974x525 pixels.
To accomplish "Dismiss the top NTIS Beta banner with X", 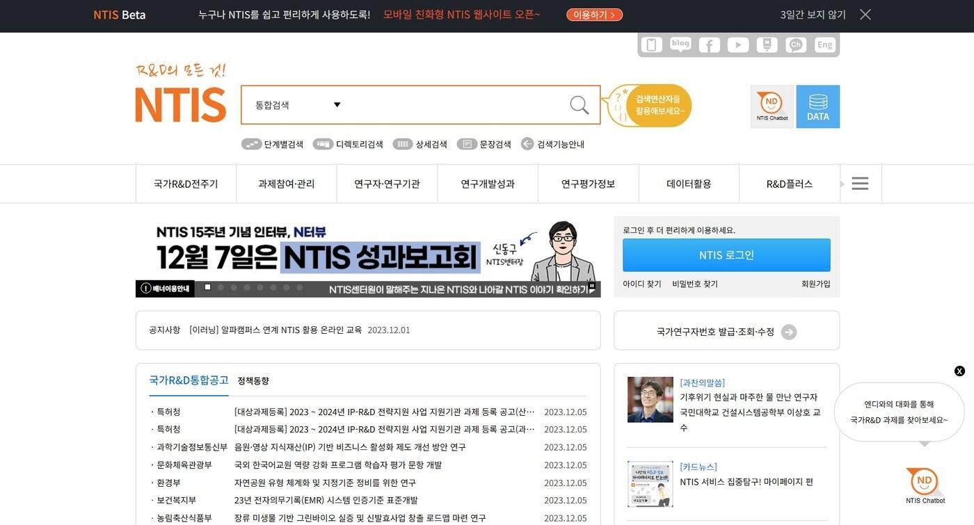I will pos(865,15).
